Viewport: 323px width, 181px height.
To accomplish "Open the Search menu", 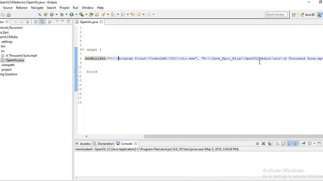I will (51, 8).
